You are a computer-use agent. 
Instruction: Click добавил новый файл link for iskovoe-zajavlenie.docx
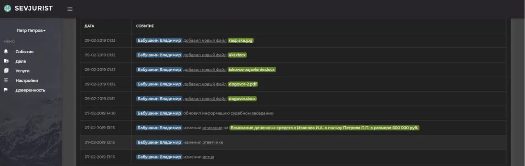[205, 70]
